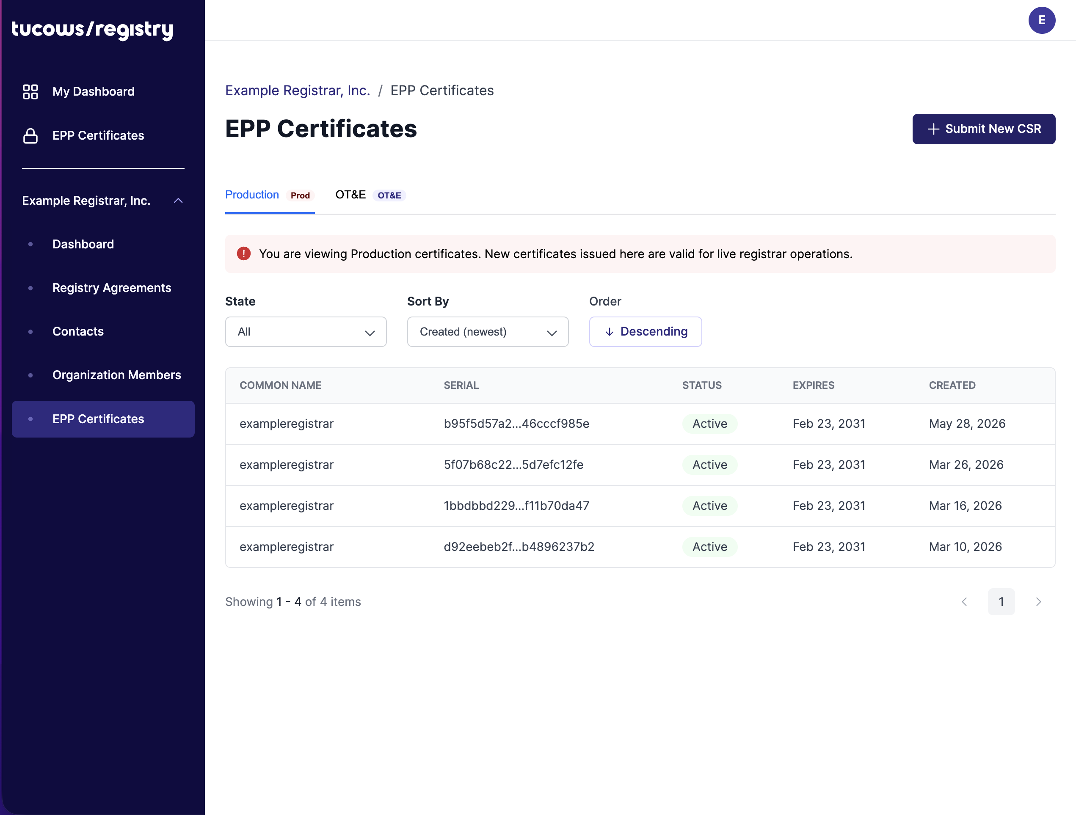Click the Expires date in the Mar 16, 2026 row

click(x=829, y=506)
